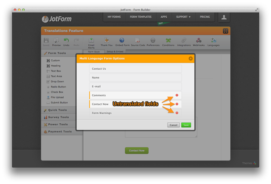Go to My Forms
This screenshot has height=184, width=271.
coord(114,17)
